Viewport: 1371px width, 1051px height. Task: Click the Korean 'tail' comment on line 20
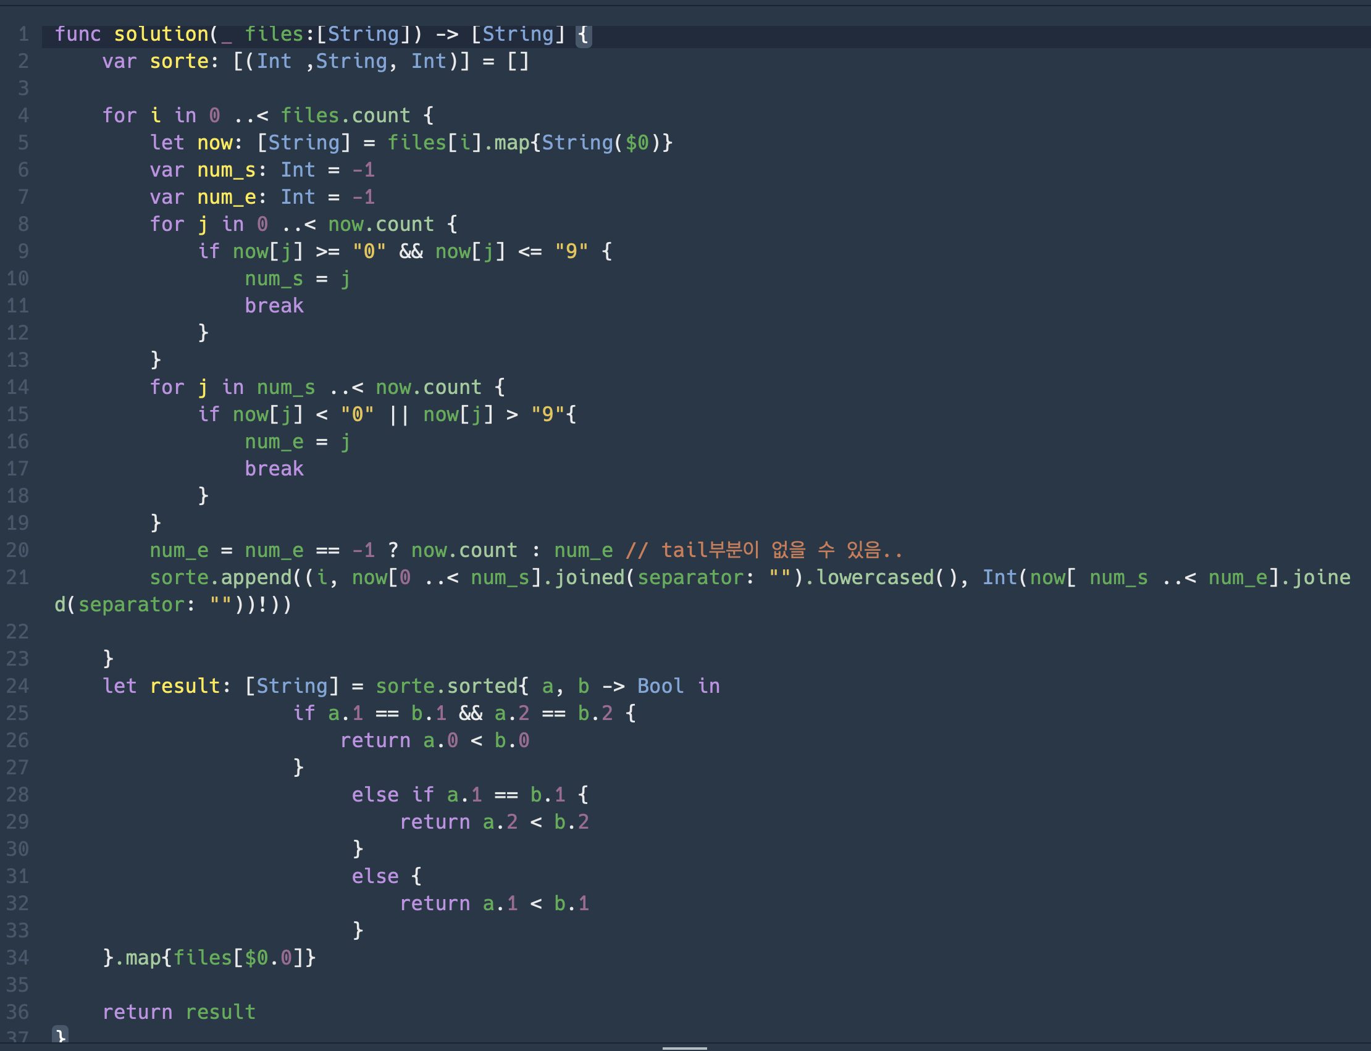click(763, 551)
